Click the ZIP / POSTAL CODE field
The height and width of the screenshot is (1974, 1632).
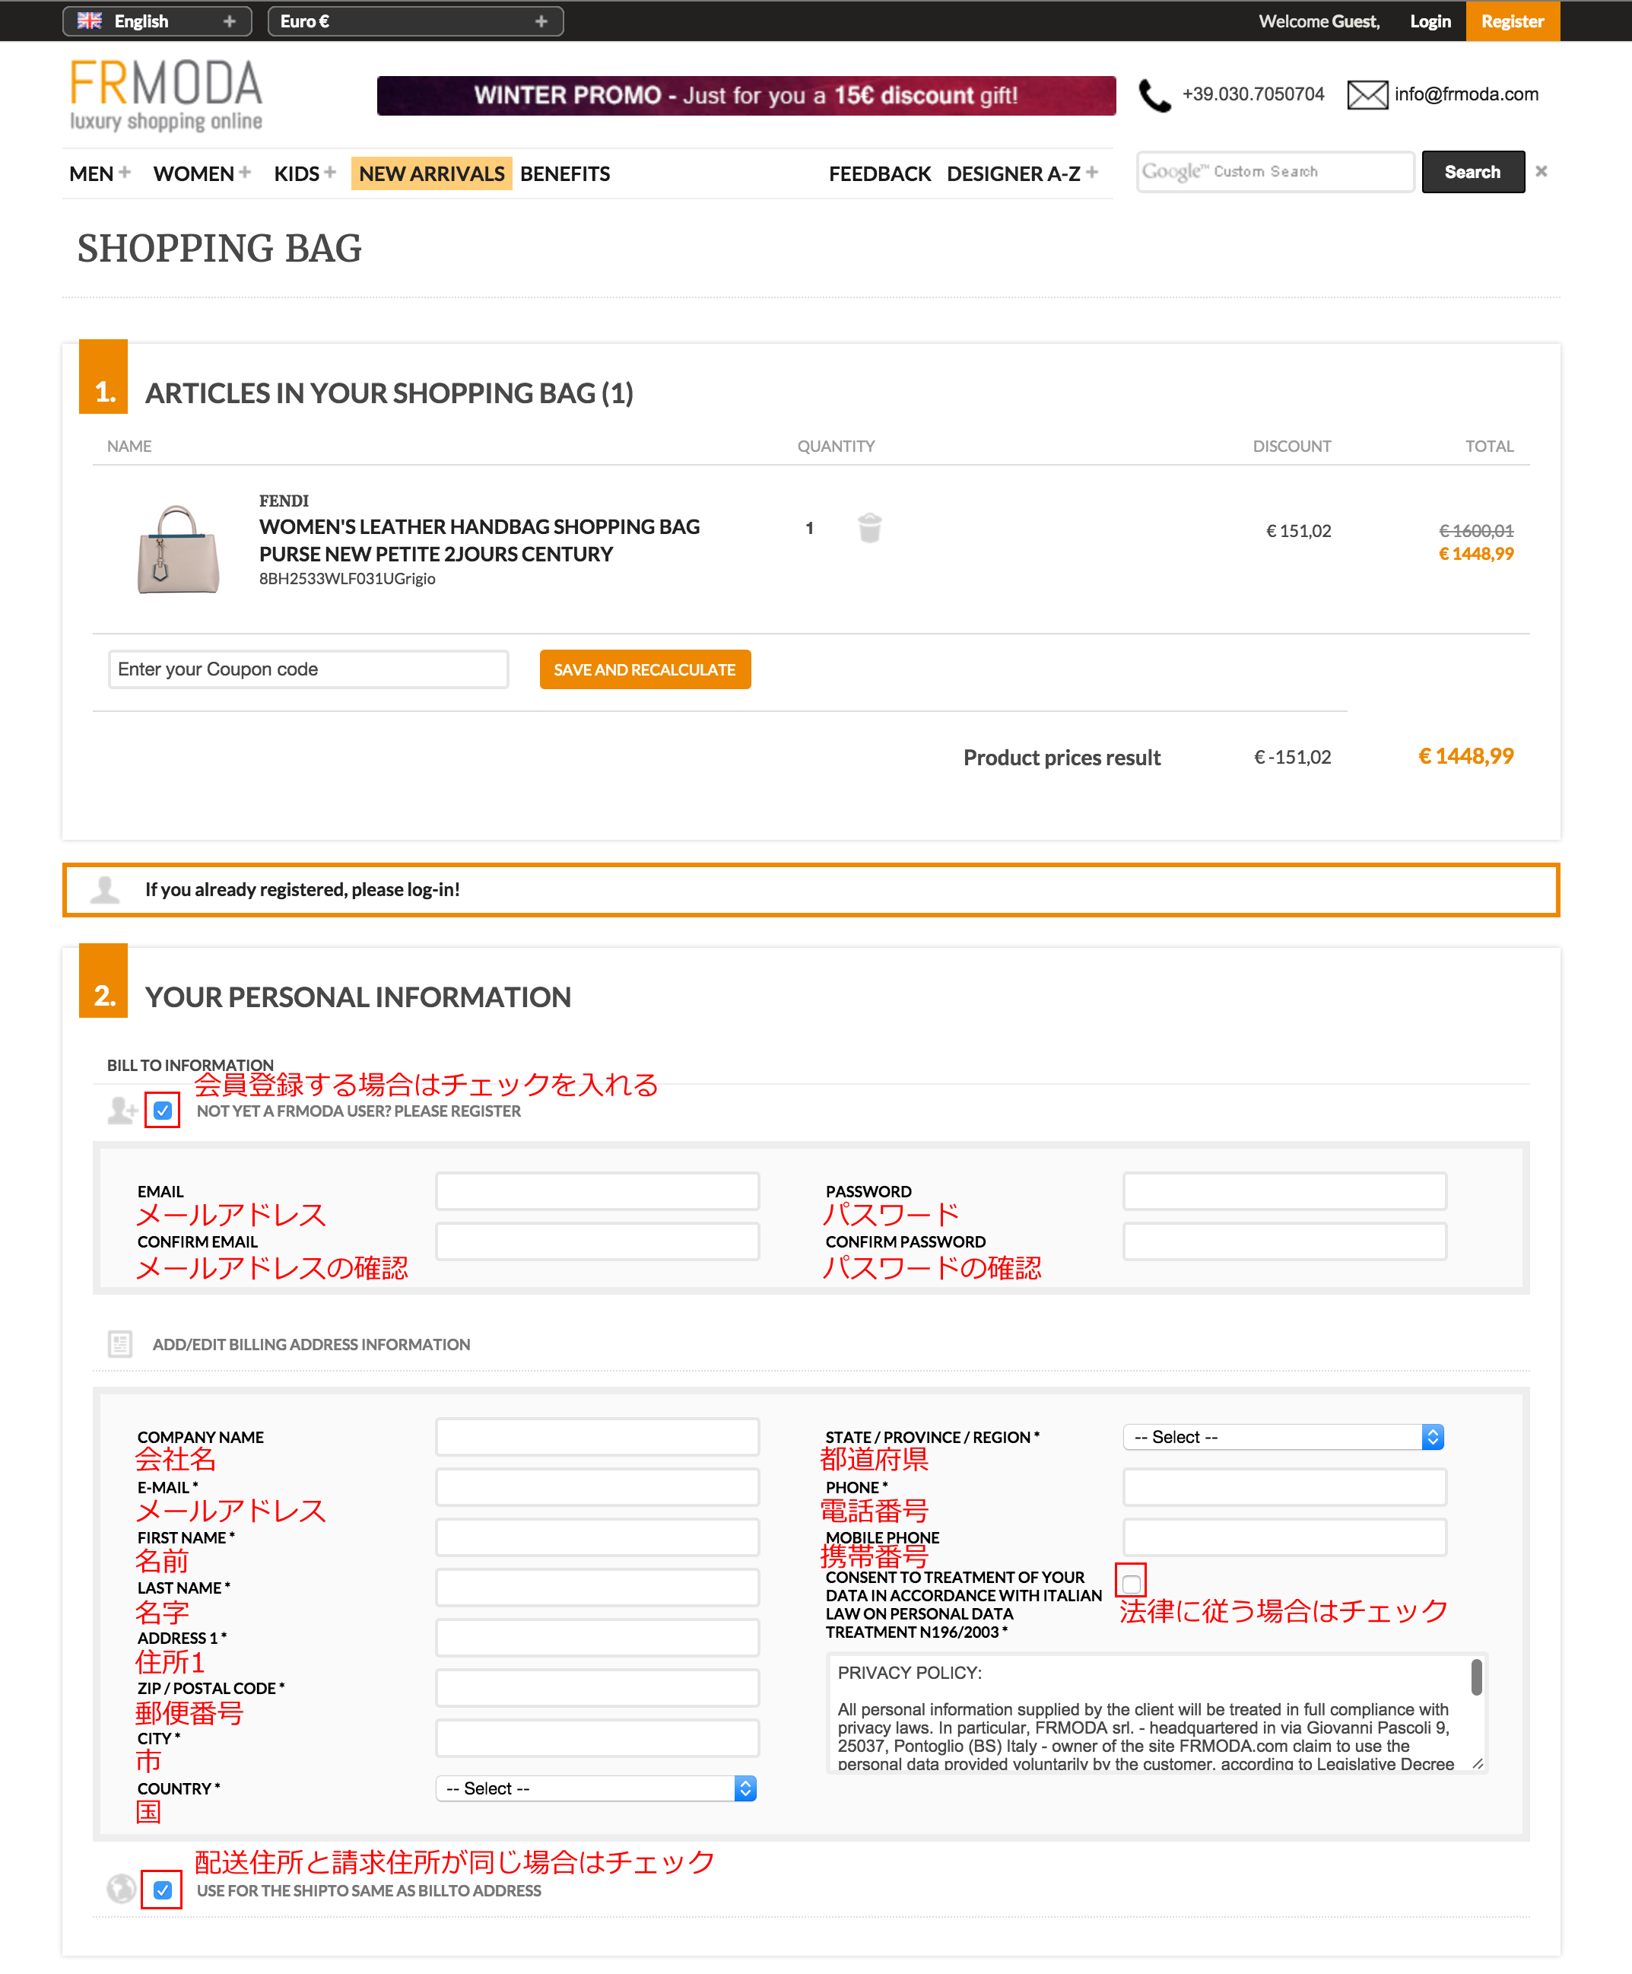coord(598,1687)
